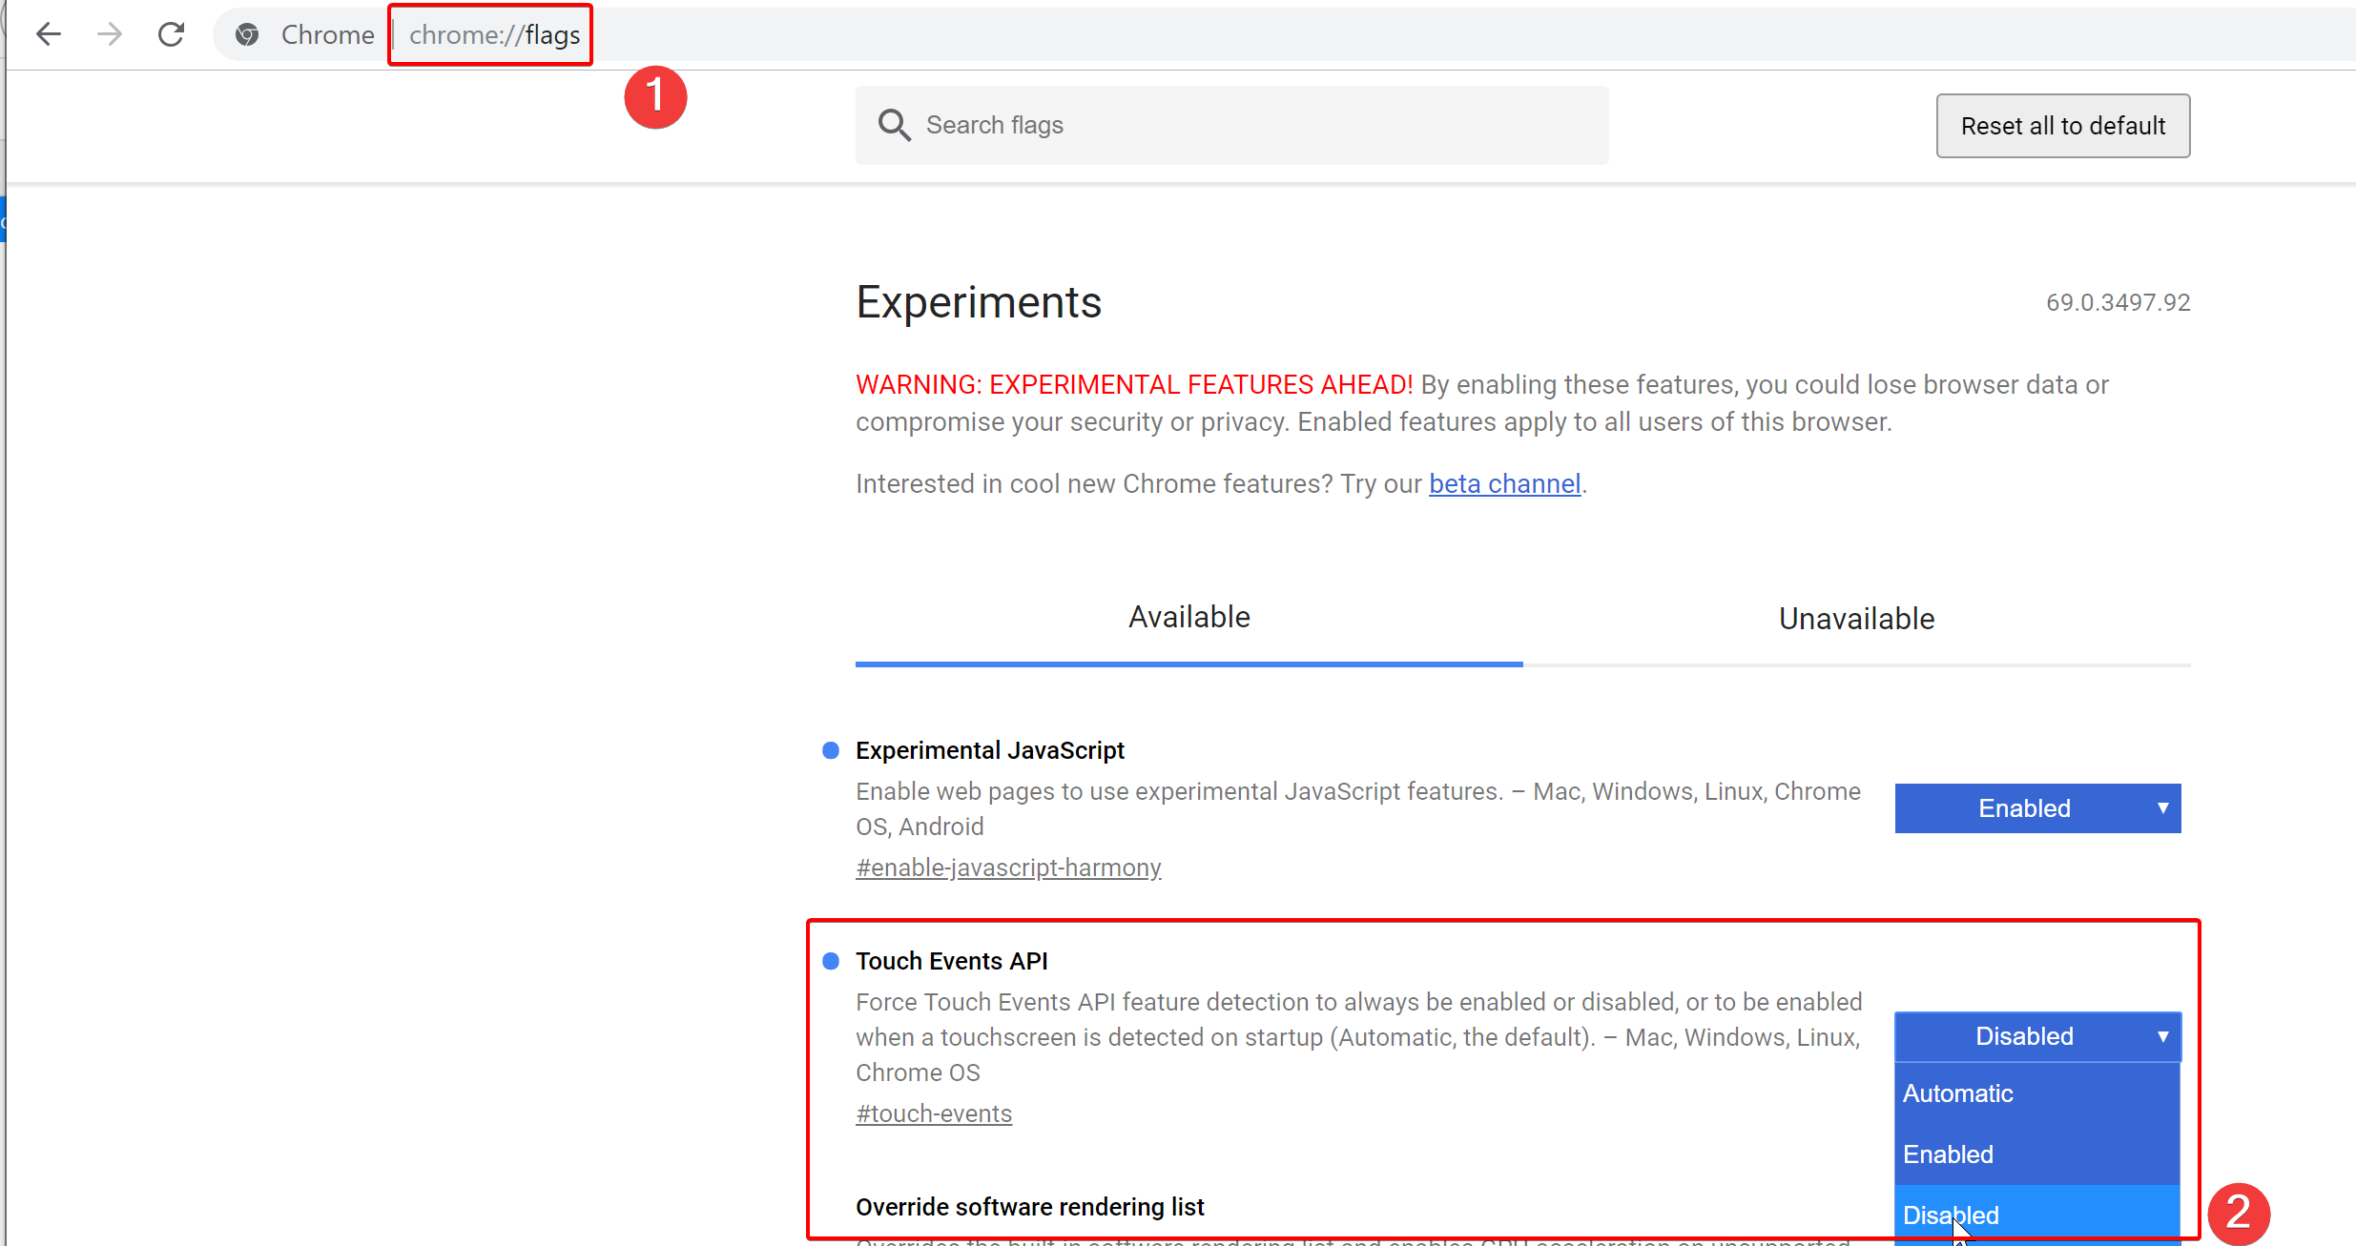Image resolution: width=2356 pixels, height=1246 pixels.
Task: Switch to the Available tab
Action: pyautogui.click(x=1188, y=618)
